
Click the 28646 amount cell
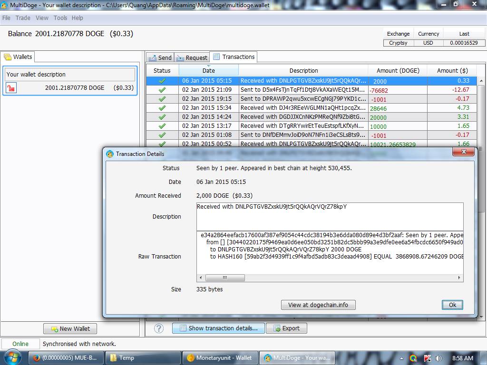click(x=398, y=108)
